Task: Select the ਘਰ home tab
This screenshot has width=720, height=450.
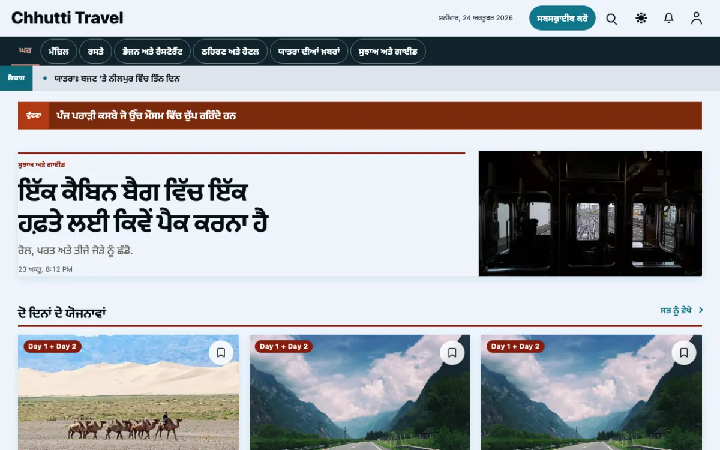Action: [x=25, y=52]
